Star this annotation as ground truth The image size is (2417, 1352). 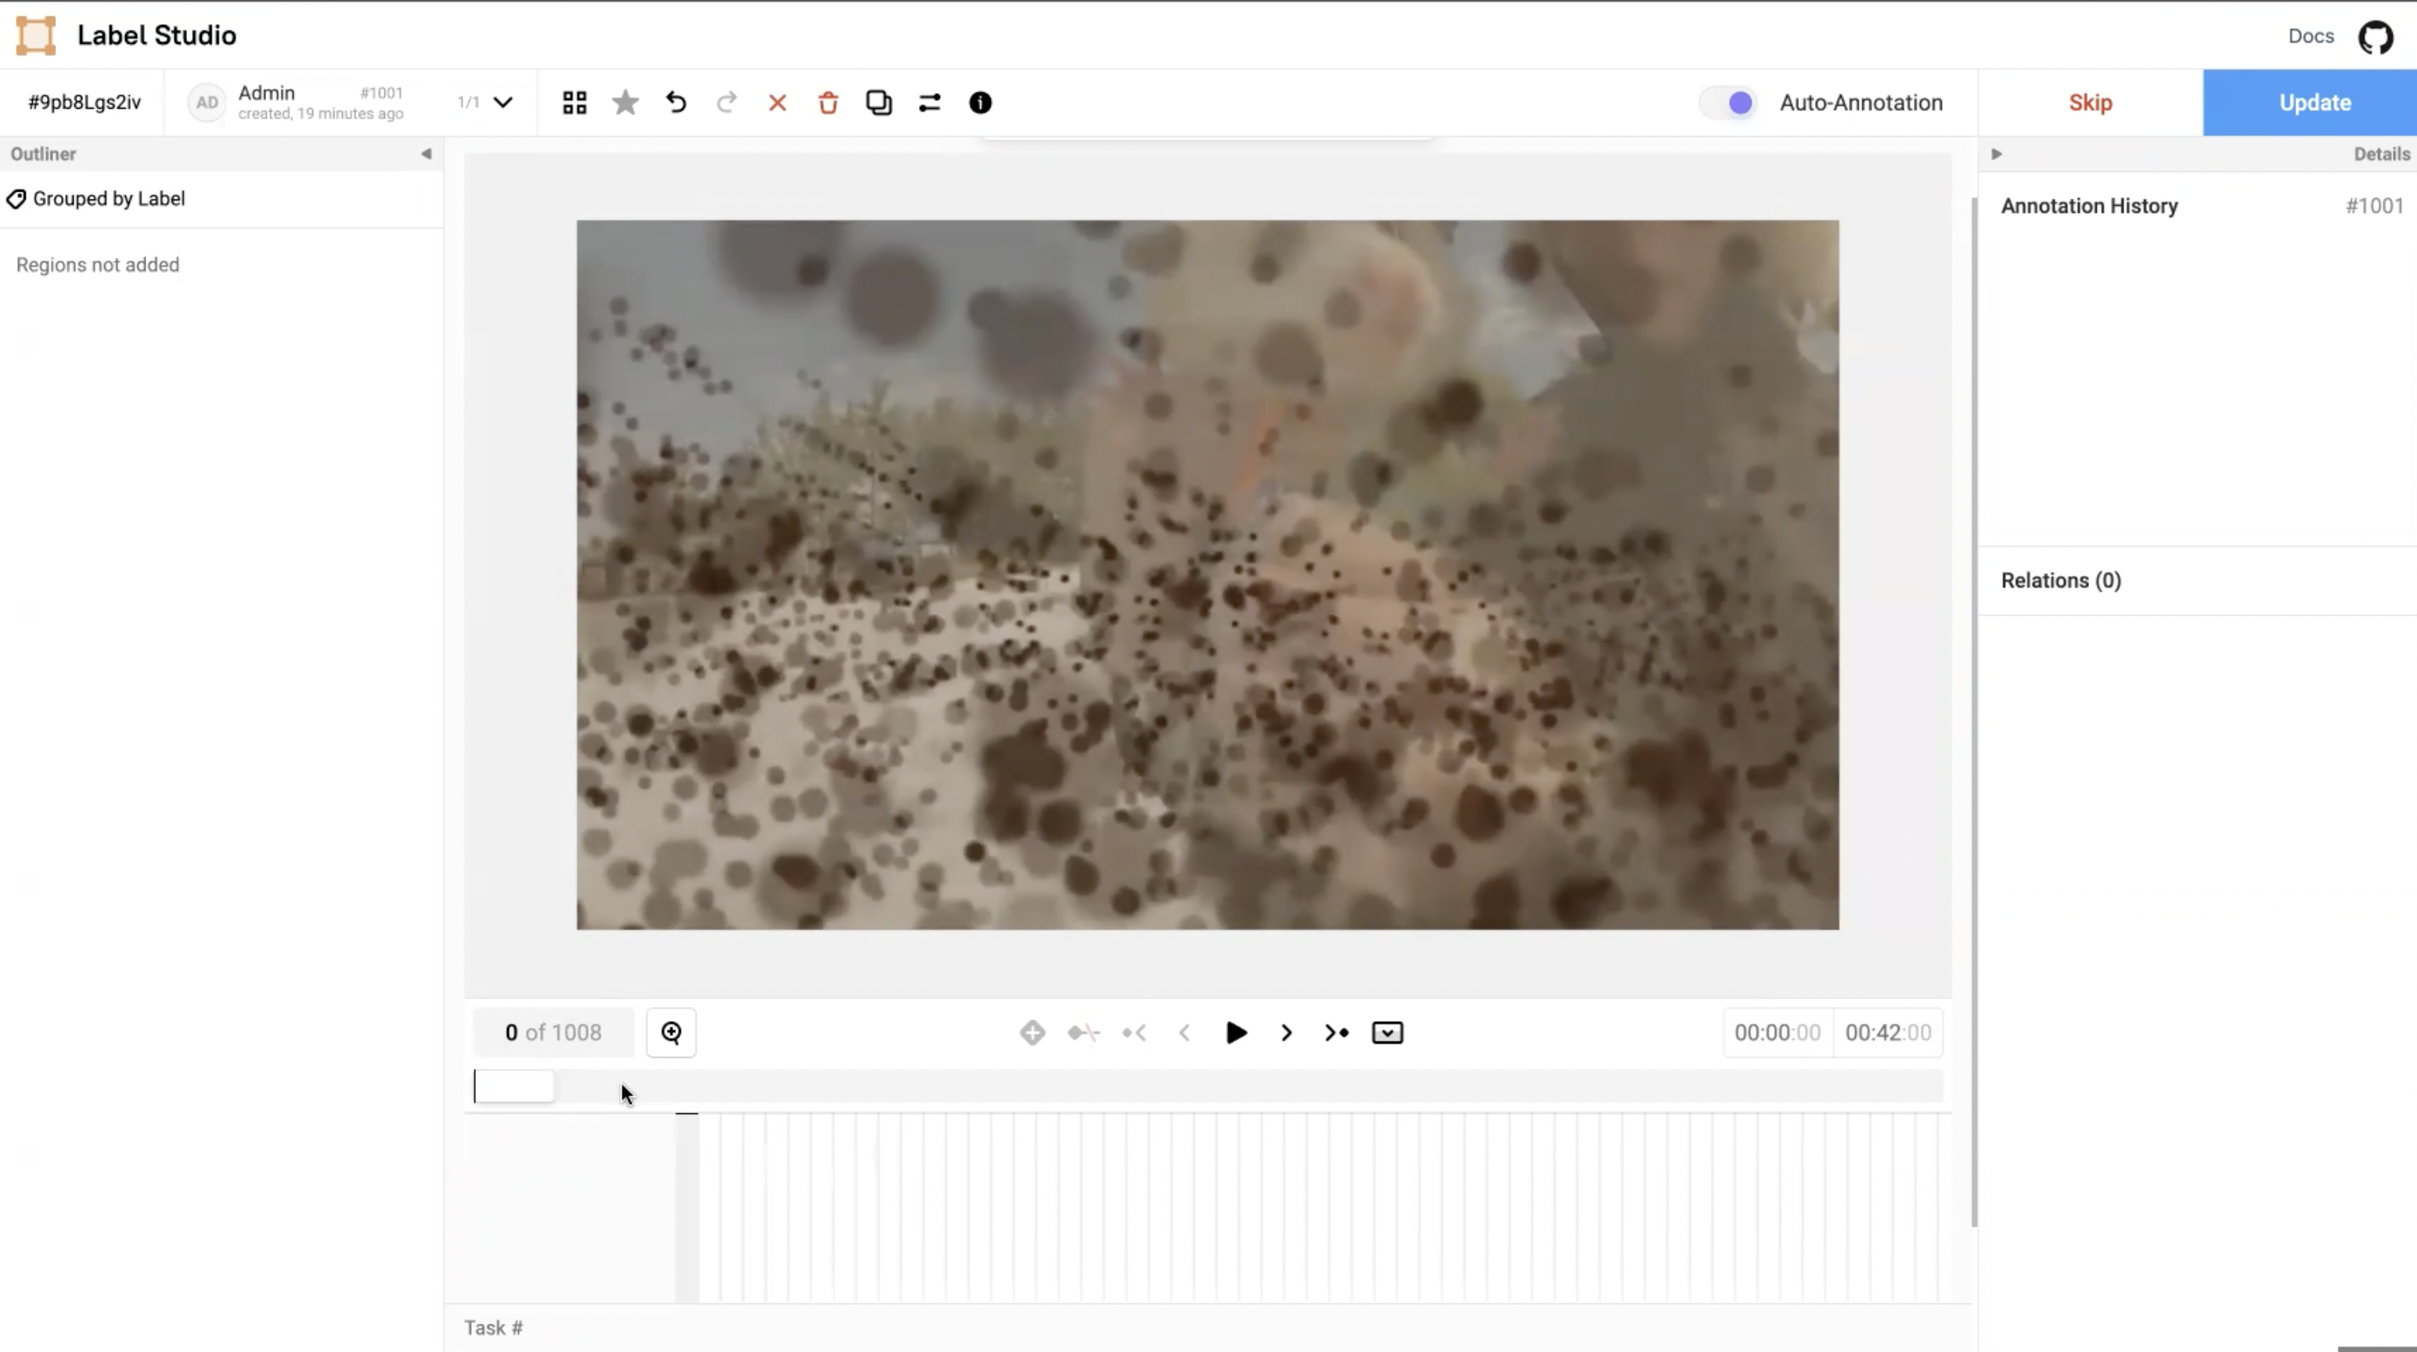(625, 102)
